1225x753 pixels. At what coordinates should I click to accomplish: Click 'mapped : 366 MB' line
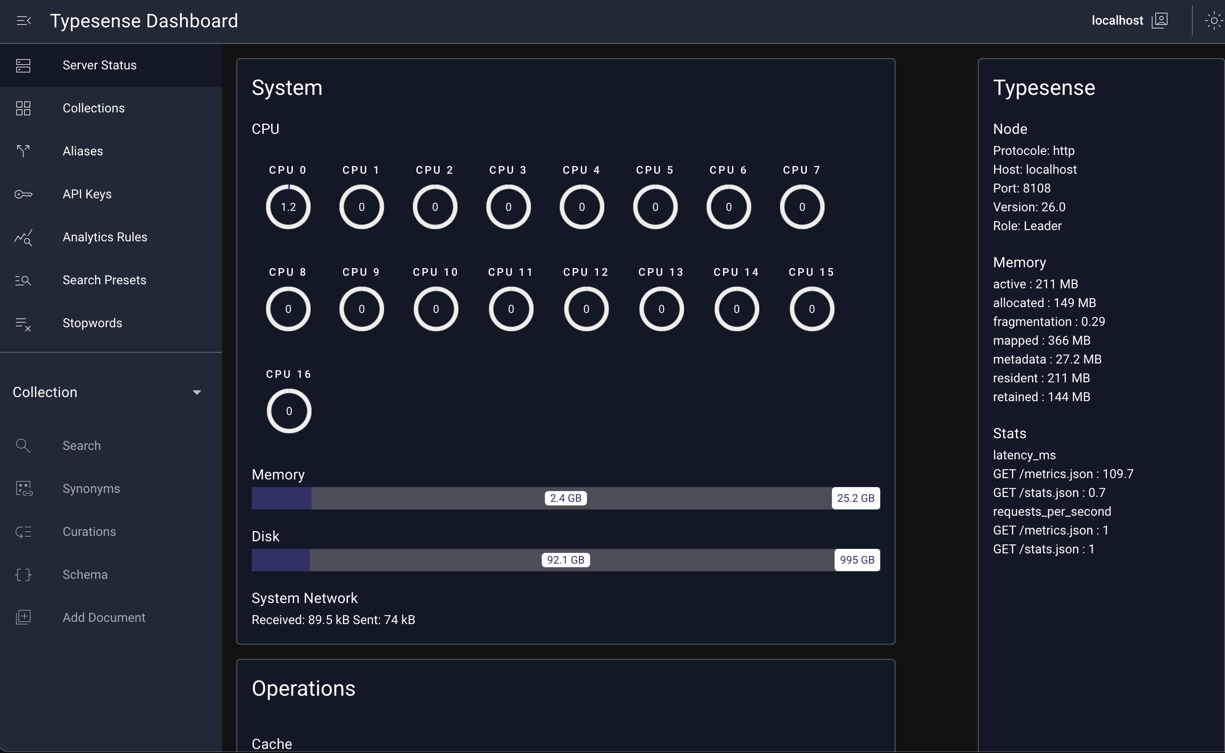point(1041,341)
